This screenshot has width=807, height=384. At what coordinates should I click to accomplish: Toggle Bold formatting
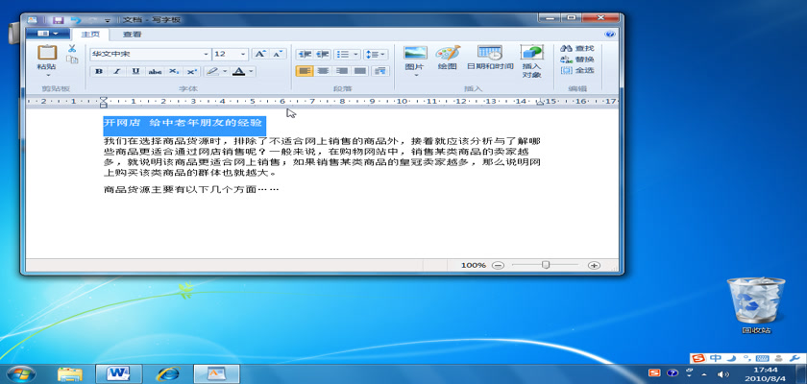(x=99, y=71)
